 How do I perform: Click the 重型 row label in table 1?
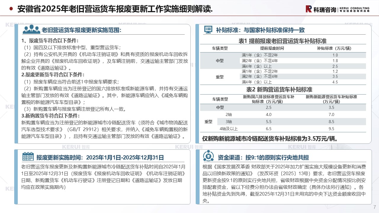220,77
